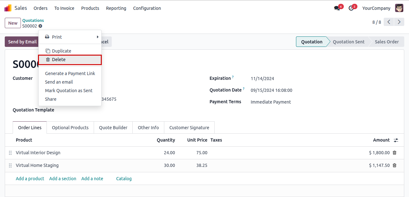Go to previous record arrow
This screenshot has height=197, width=409.
(389, 22)
